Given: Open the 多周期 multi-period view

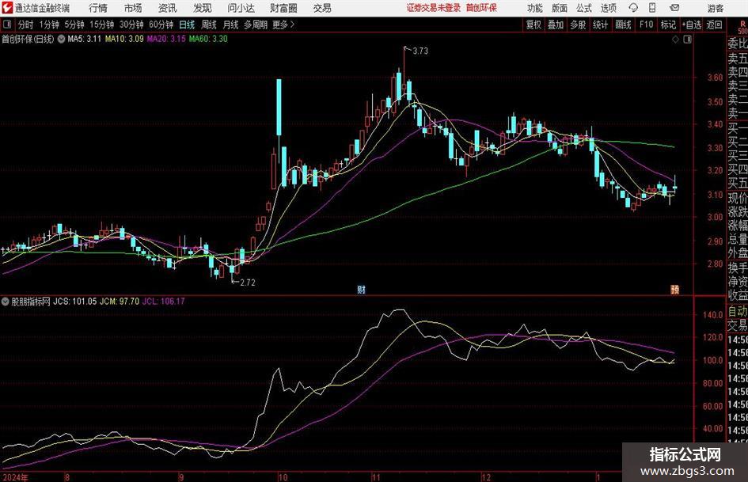Looking at the screenshot, I should click(x=256, y=25).
